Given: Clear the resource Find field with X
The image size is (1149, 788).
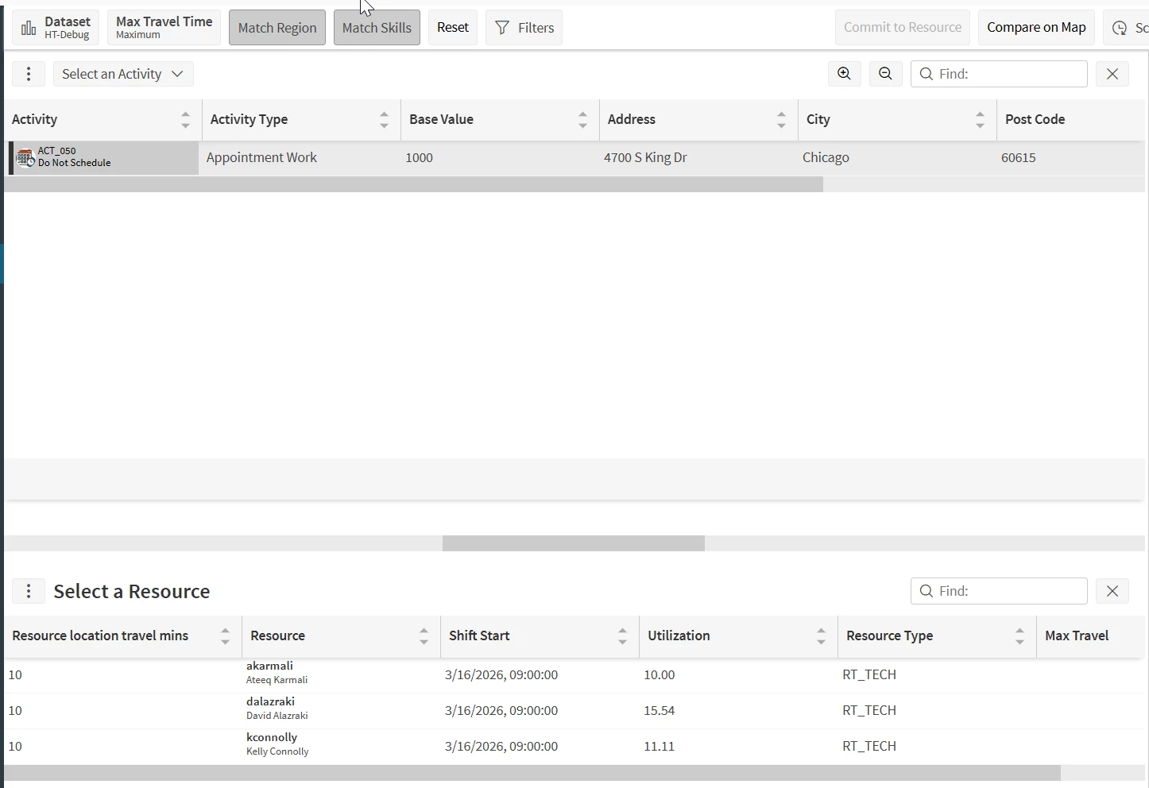Looking at the screenshot, I should 1112,591.
